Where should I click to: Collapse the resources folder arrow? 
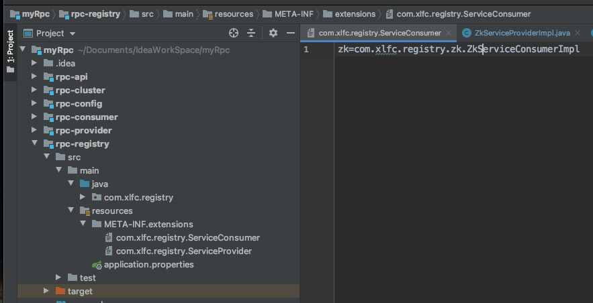(71, 210)
